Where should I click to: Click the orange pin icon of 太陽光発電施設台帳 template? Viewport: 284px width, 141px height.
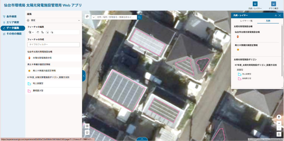[29, 58]
